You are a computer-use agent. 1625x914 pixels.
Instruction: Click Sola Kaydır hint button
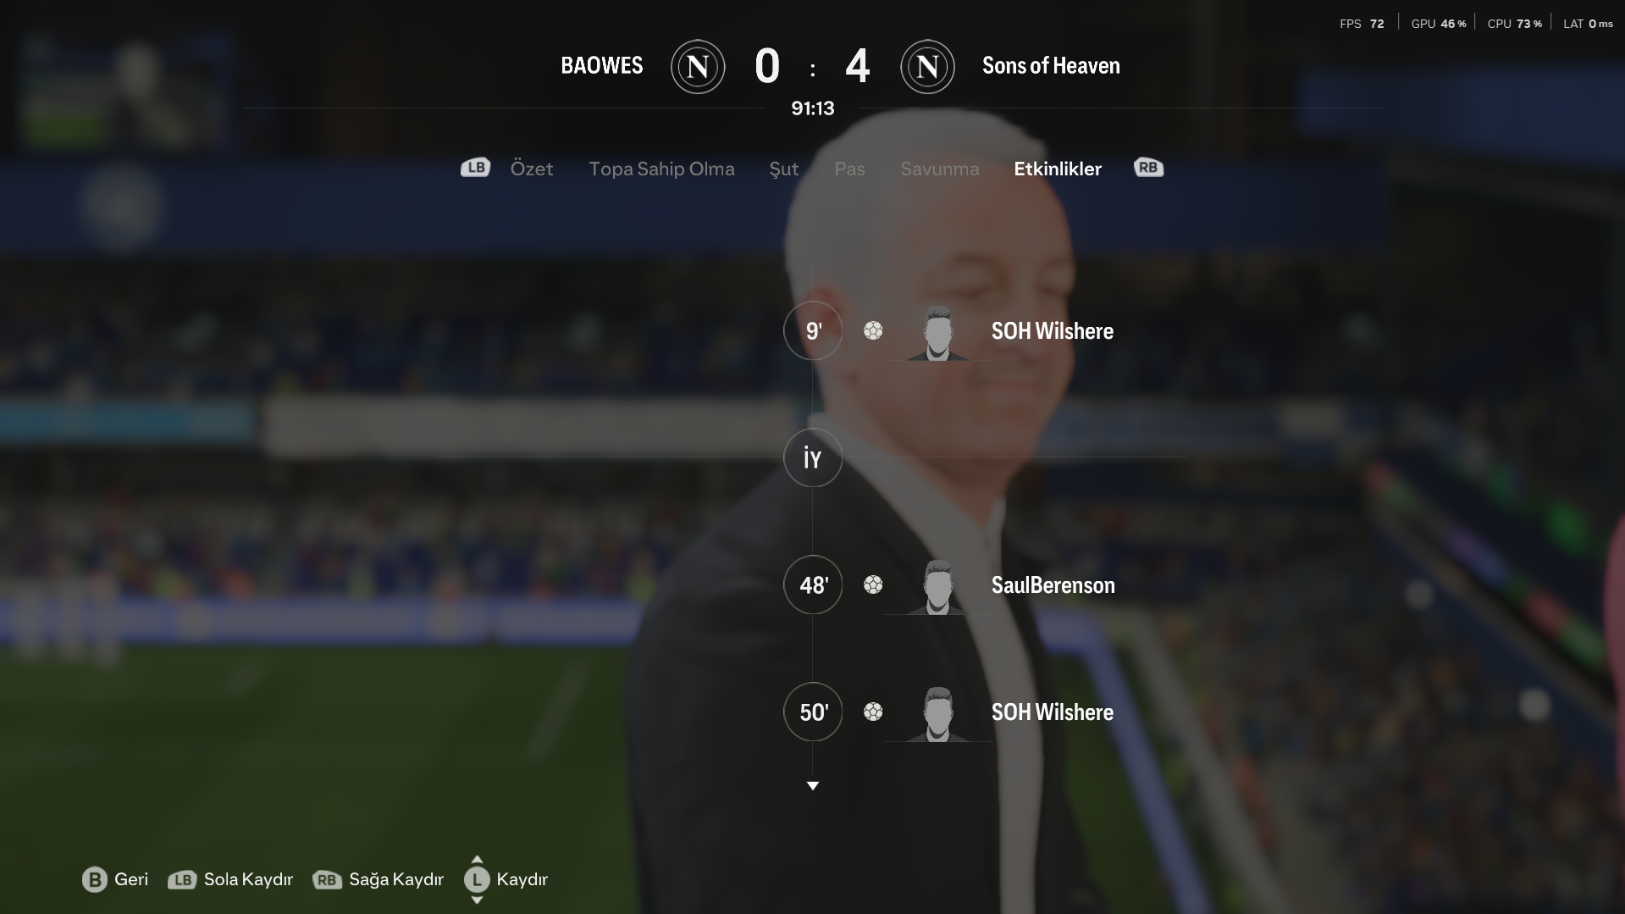tap(248, 879)
